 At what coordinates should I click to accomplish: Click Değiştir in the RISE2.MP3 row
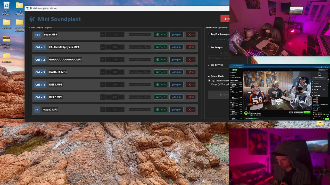coord(176,97)
